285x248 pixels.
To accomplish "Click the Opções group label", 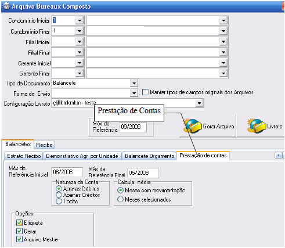I will tap(24, 214).
